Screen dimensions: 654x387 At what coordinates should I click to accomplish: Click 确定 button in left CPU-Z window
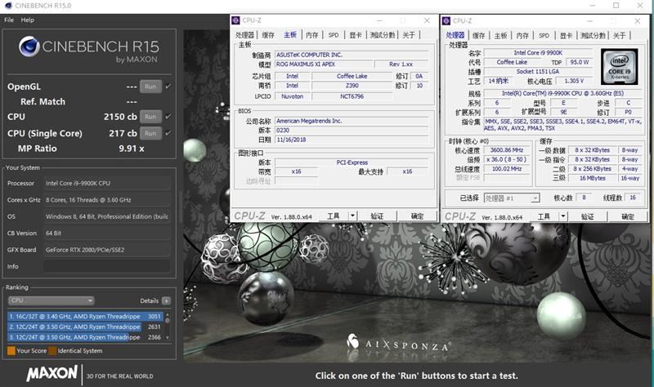pyautogui.click(x=417, y=216)
